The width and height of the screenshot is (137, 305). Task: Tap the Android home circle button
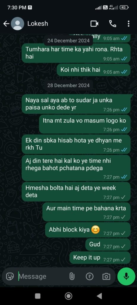pyautogui.click(x=68, y=296)
